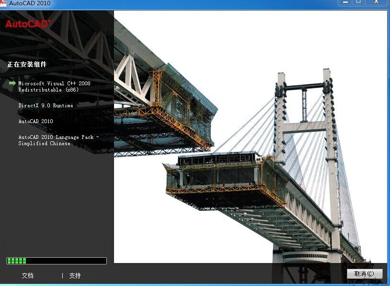Select the AutoCAD 2010 component entry

[35, 121]
